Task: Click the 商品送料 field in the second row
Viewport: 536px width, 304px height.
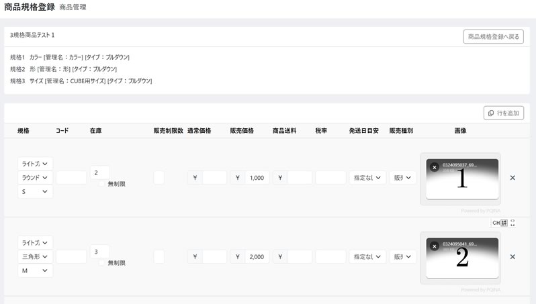Action: (300, 256)
